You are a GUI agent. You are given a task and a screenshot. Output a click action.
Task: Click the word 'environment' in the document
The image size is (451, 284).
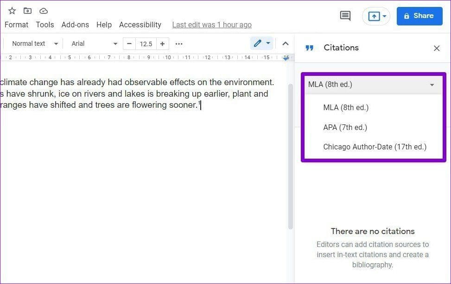(248, 82)
